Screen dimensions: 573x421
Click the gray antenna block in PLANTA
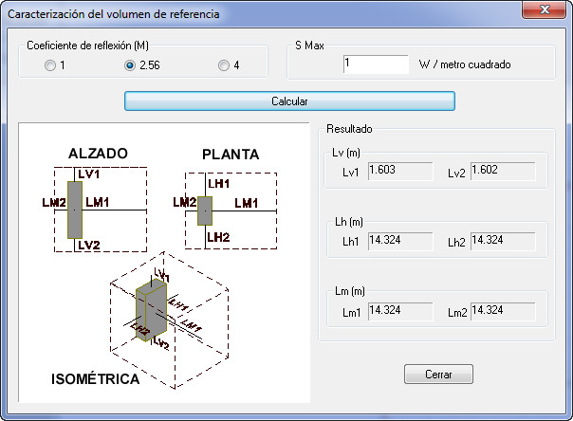(205, 211)
